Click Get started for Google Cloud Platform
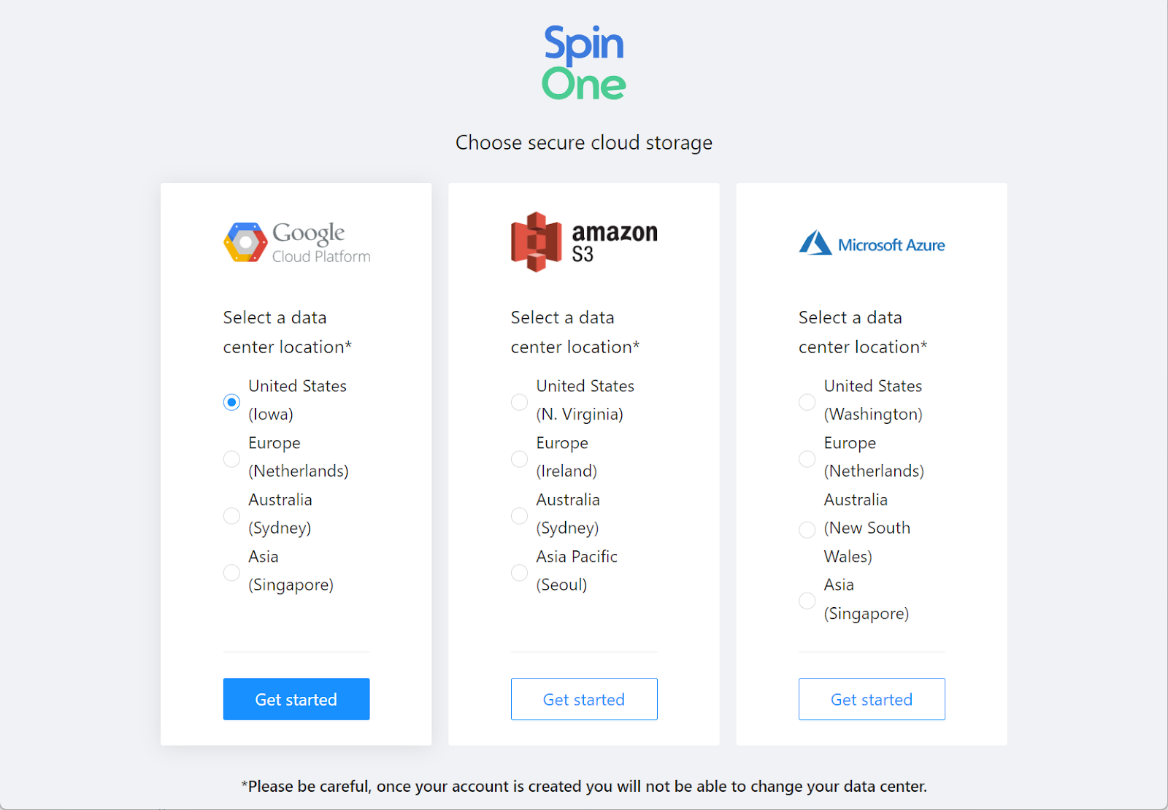1168x810 pixels. coord(296,698)
